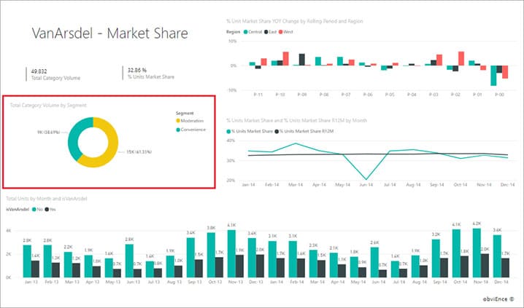The height and width of the screenshot is (308, 524).
Task: Click the Total Units by Month and isVanArsdel title
Action: pyautogui.click(x=47, y=199)
